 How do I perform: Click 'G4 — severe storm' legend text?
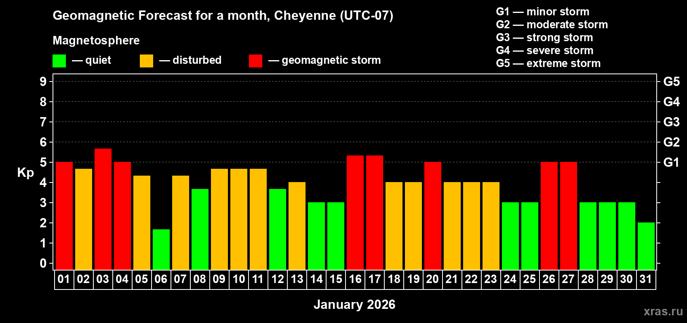[545, 50]
